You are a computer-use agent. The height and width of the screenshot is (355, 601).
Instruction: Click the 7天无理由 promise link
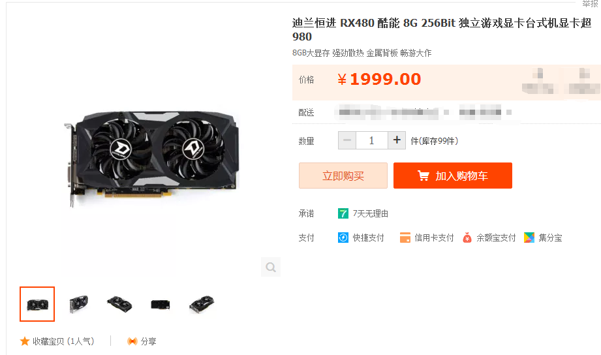pos(370,213)
